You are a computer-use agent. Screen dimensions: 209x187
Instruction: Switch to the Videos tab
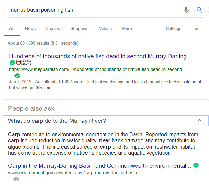[105, 29]
